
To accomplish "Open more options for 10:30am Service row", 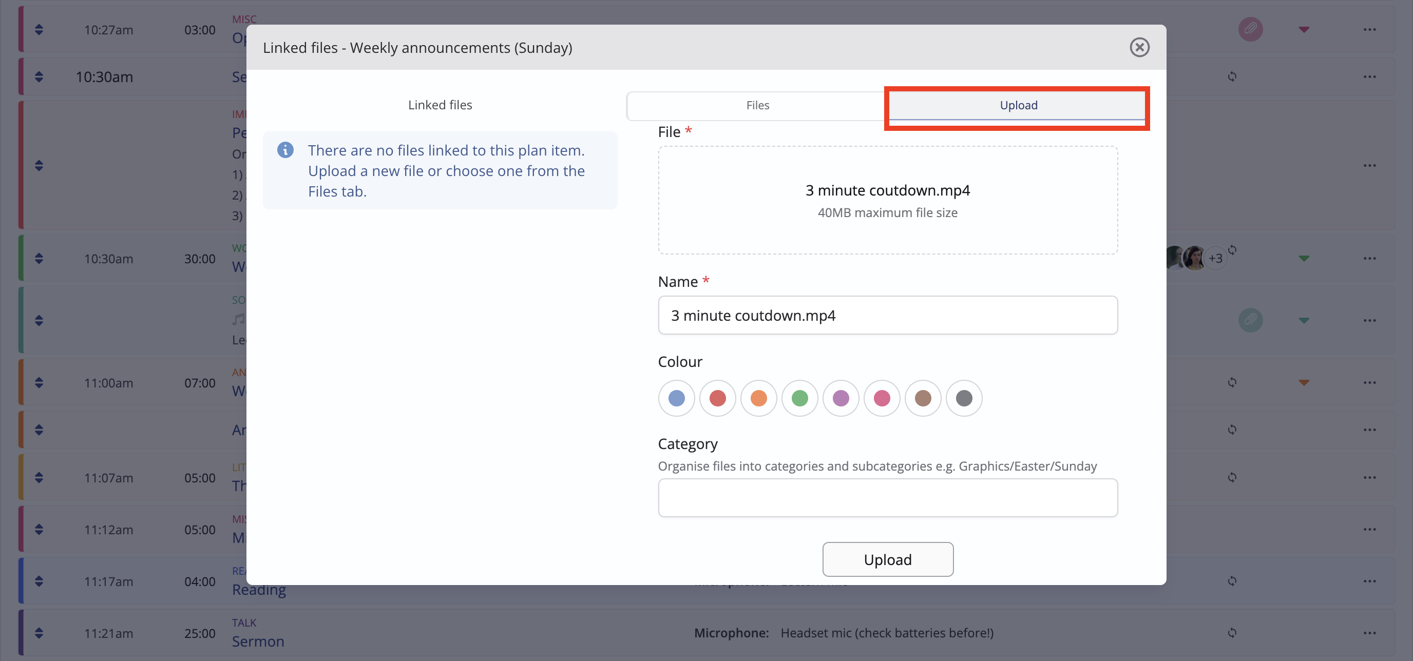I will pos(1369,77).
